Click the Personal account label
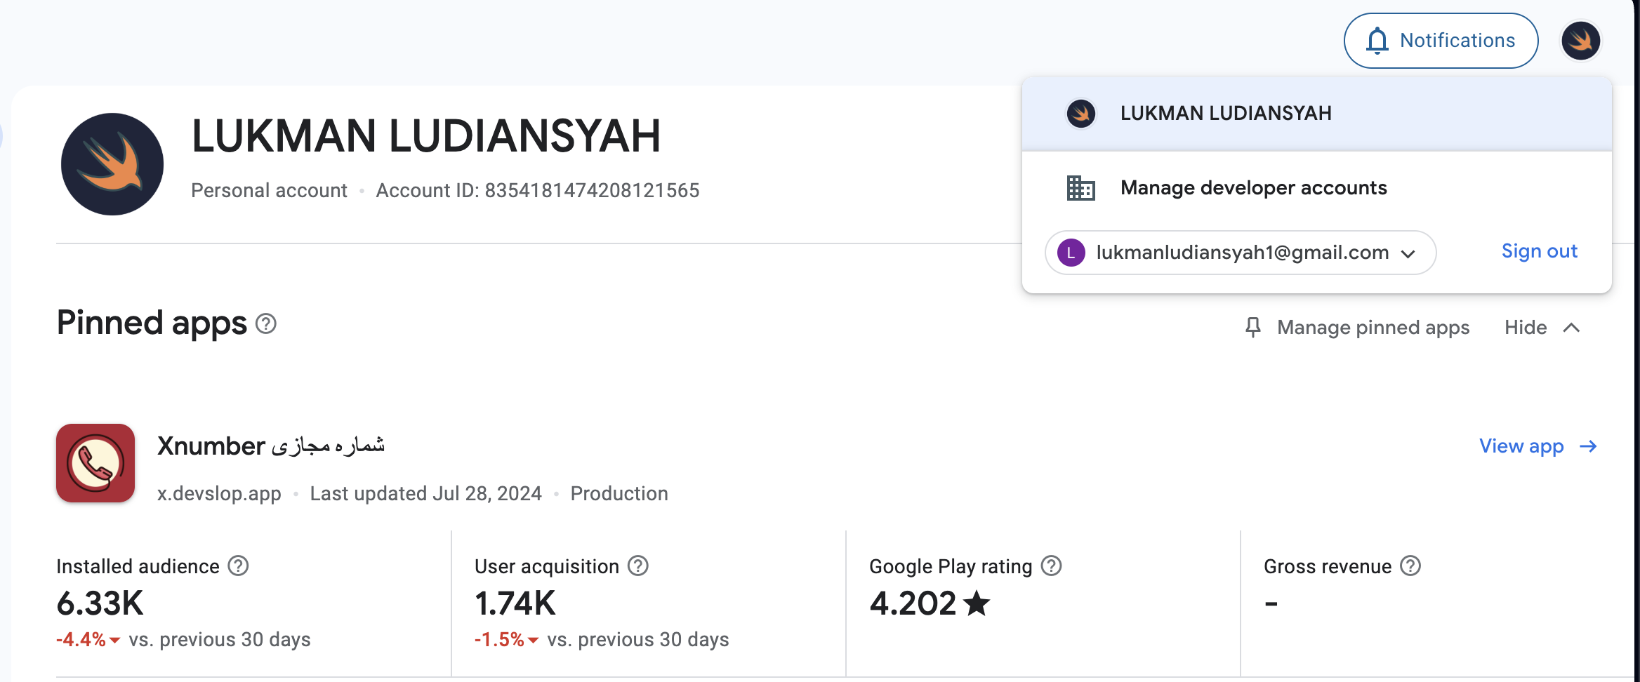1640x682 pixels. 269,191
